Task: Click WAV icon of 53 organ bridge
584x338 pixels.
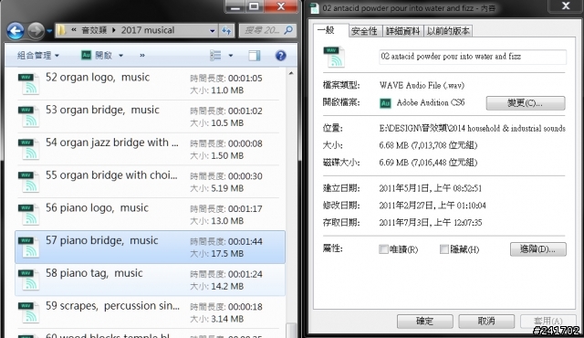Action: click(28, 116)
